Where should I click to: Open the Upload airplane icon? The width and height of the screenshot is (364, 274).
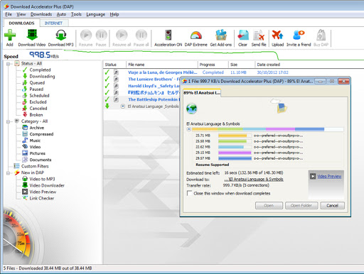coord(277,35)
